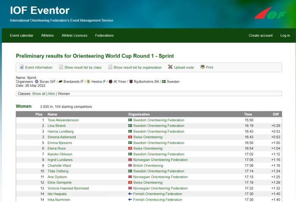Open the Event calendar menu
Image resolution: width=296 pixels, height=202 pixels.
tap(22, 35)
